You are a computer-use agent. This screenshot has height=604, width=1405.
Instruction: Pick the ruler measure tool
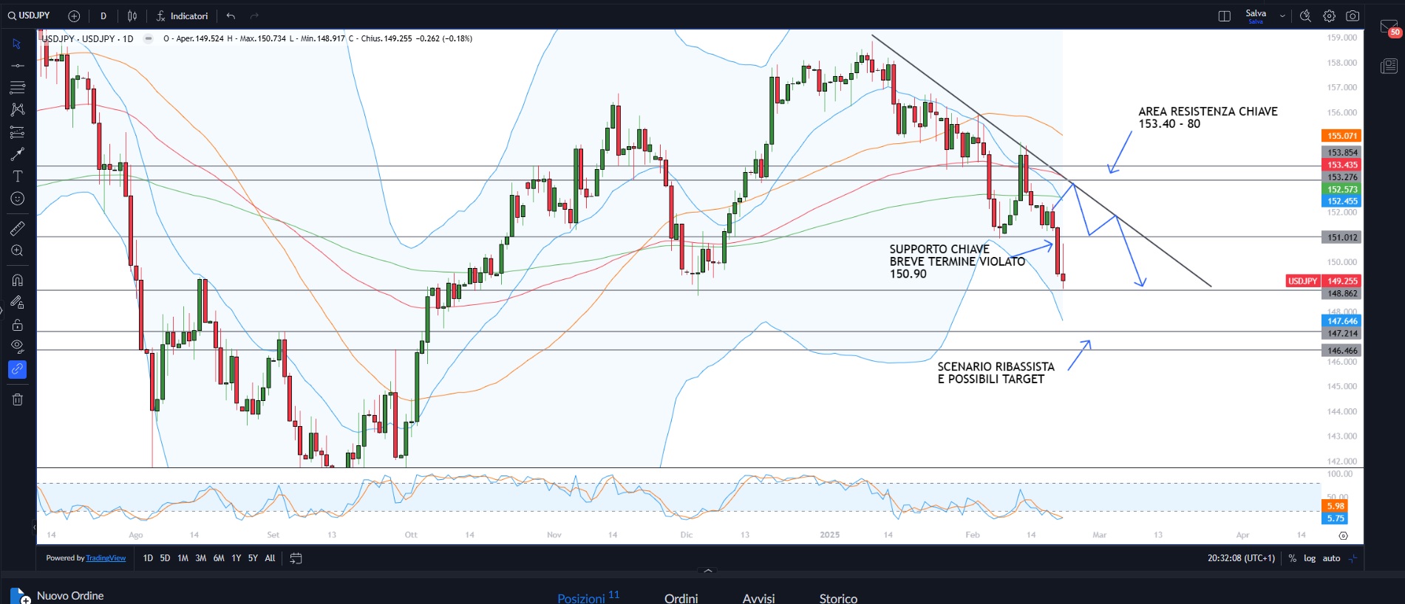click(x=17, y=228)
